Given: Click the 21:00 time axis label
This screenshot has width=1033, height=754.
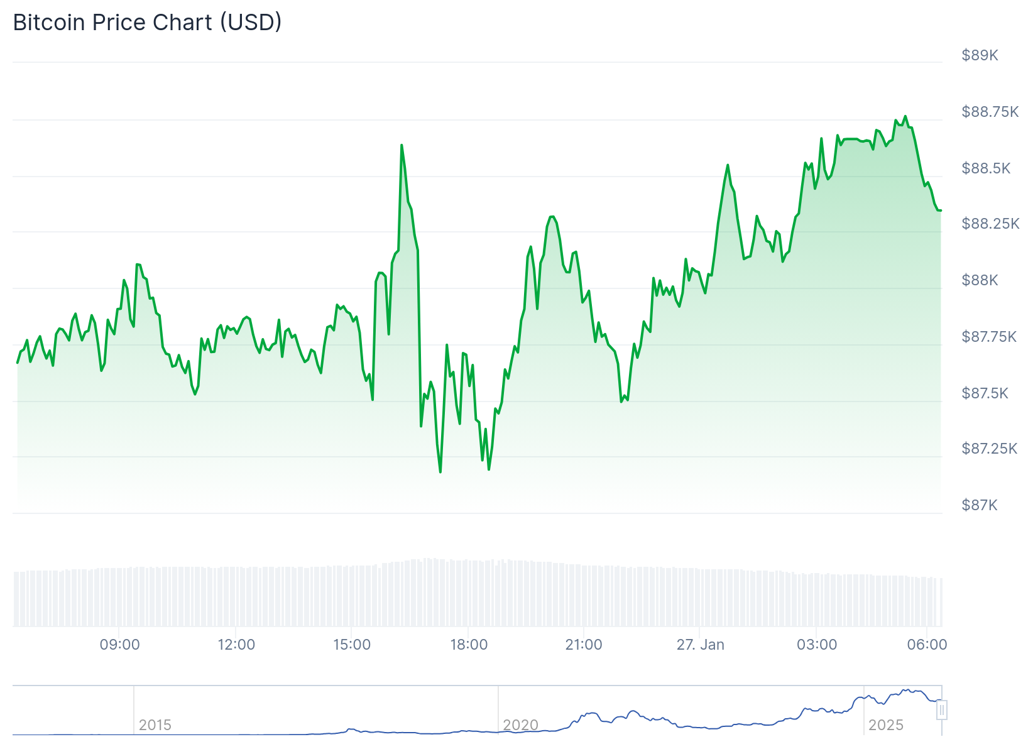Looking at the screenshot, I should tap(584, 645).
